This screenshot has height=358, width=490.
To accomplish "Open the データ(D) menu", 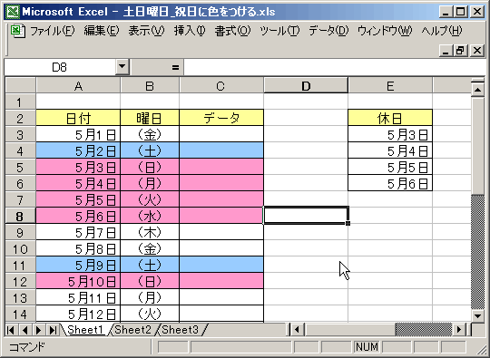I will [328, 31].
